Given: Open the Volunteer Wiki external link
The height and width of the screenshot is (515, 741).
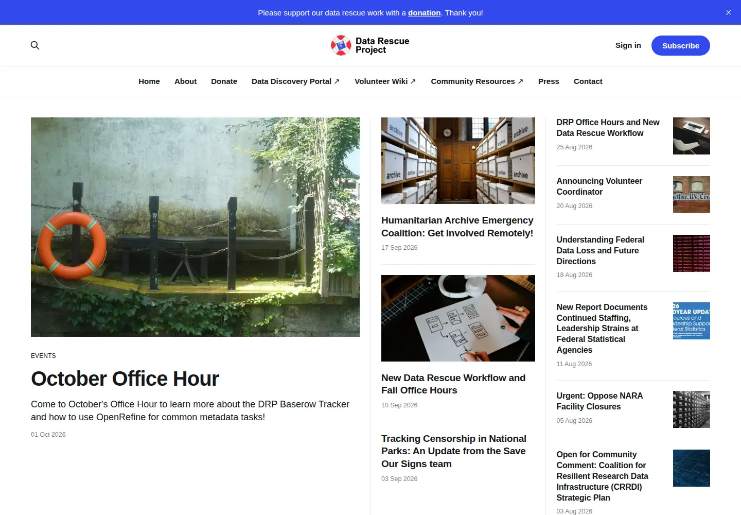Looking at the screenshot, I should coord(385,81).
